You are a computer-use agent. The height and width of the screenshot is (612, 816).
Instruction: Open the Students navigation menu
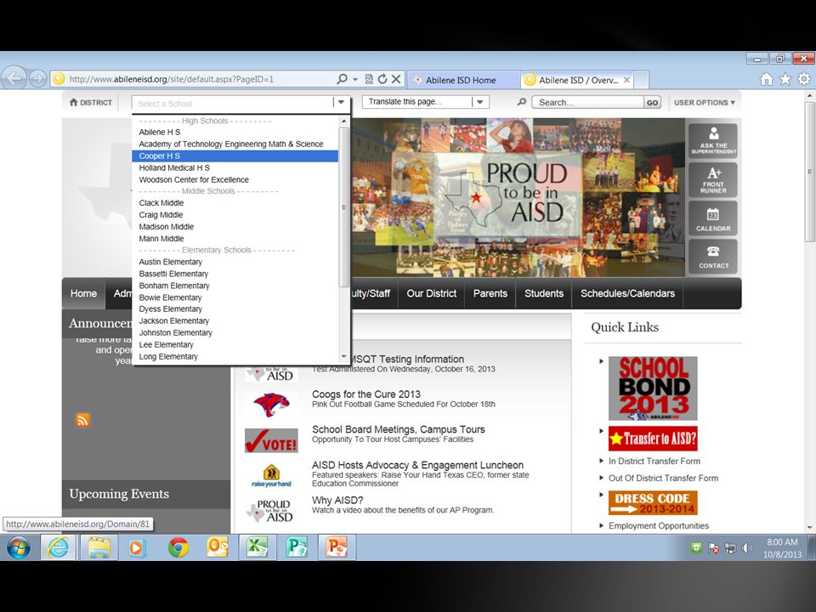[544, 293]
